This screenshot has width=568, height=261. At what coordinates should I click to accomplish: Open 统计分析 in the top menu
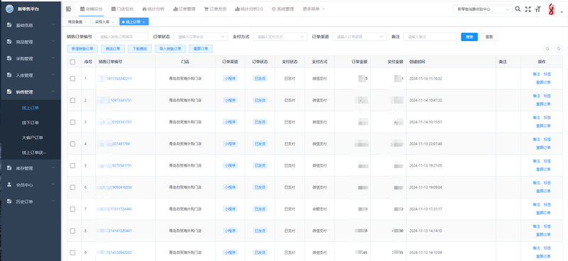(153, 9)
